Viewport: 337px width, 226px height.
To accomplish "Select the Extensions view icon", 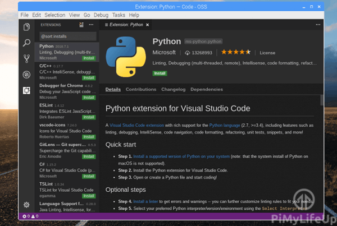I will [26, 90].
